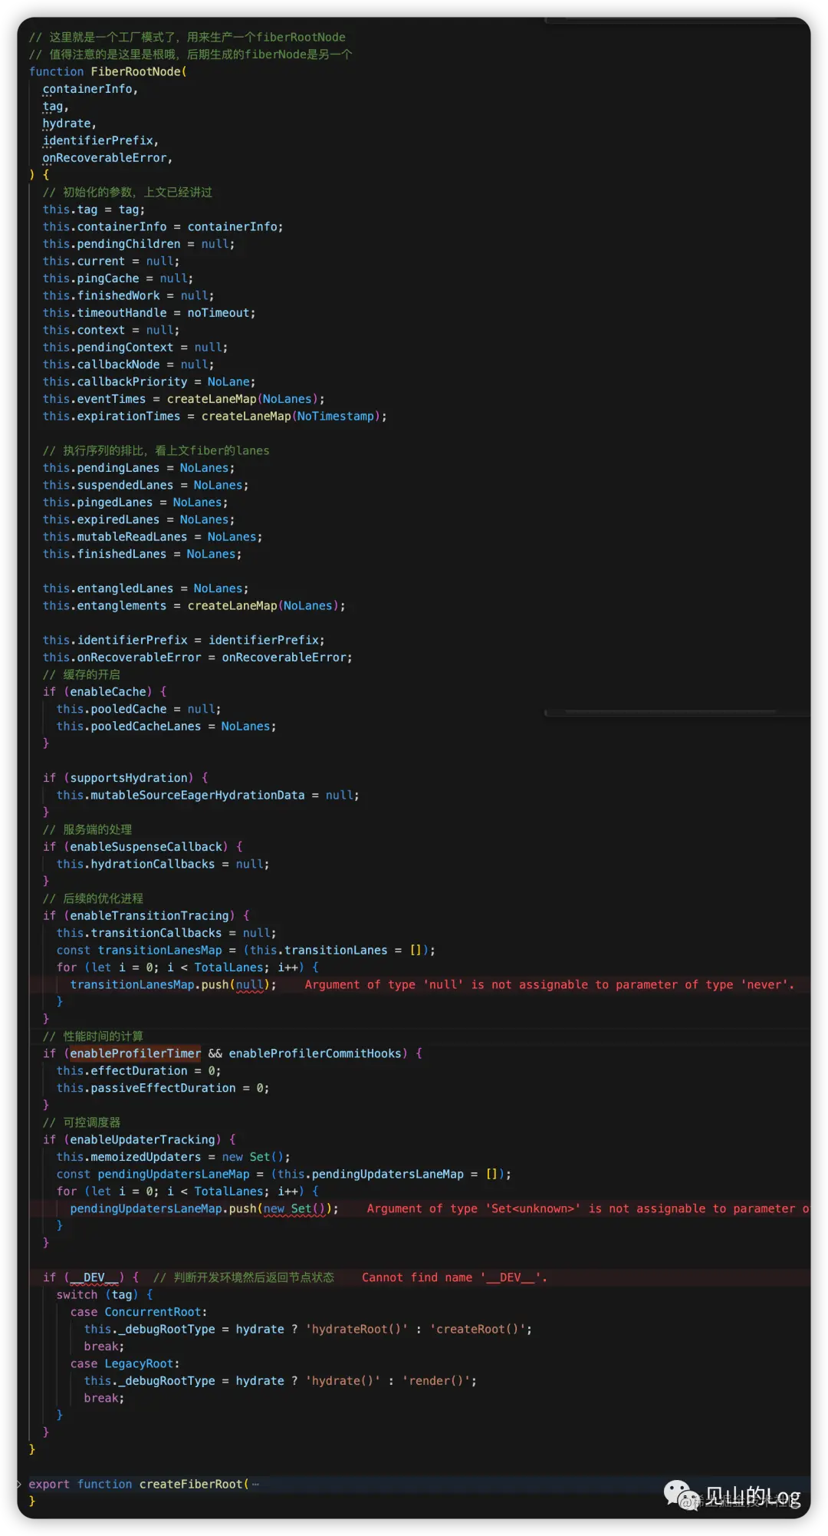Viewport: 828px width, 1536px height.
Task: Click 'this.pingCache = null;' line
Action: click(118, 279)
